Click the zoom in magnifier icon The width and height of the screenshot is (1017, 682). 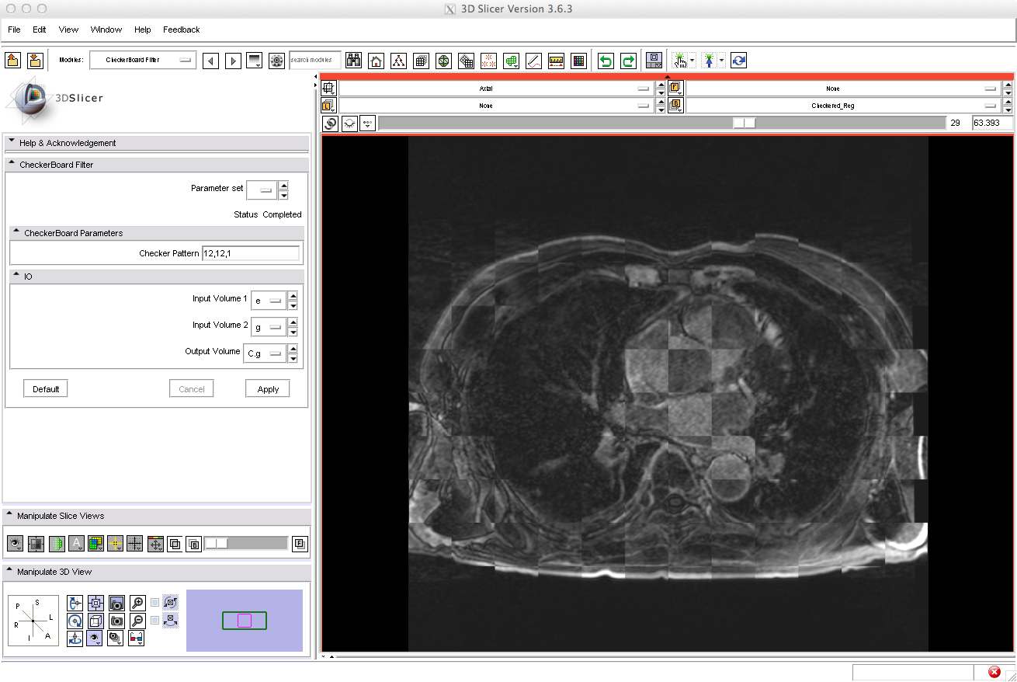pyautogui.click(x=137, y=603)
